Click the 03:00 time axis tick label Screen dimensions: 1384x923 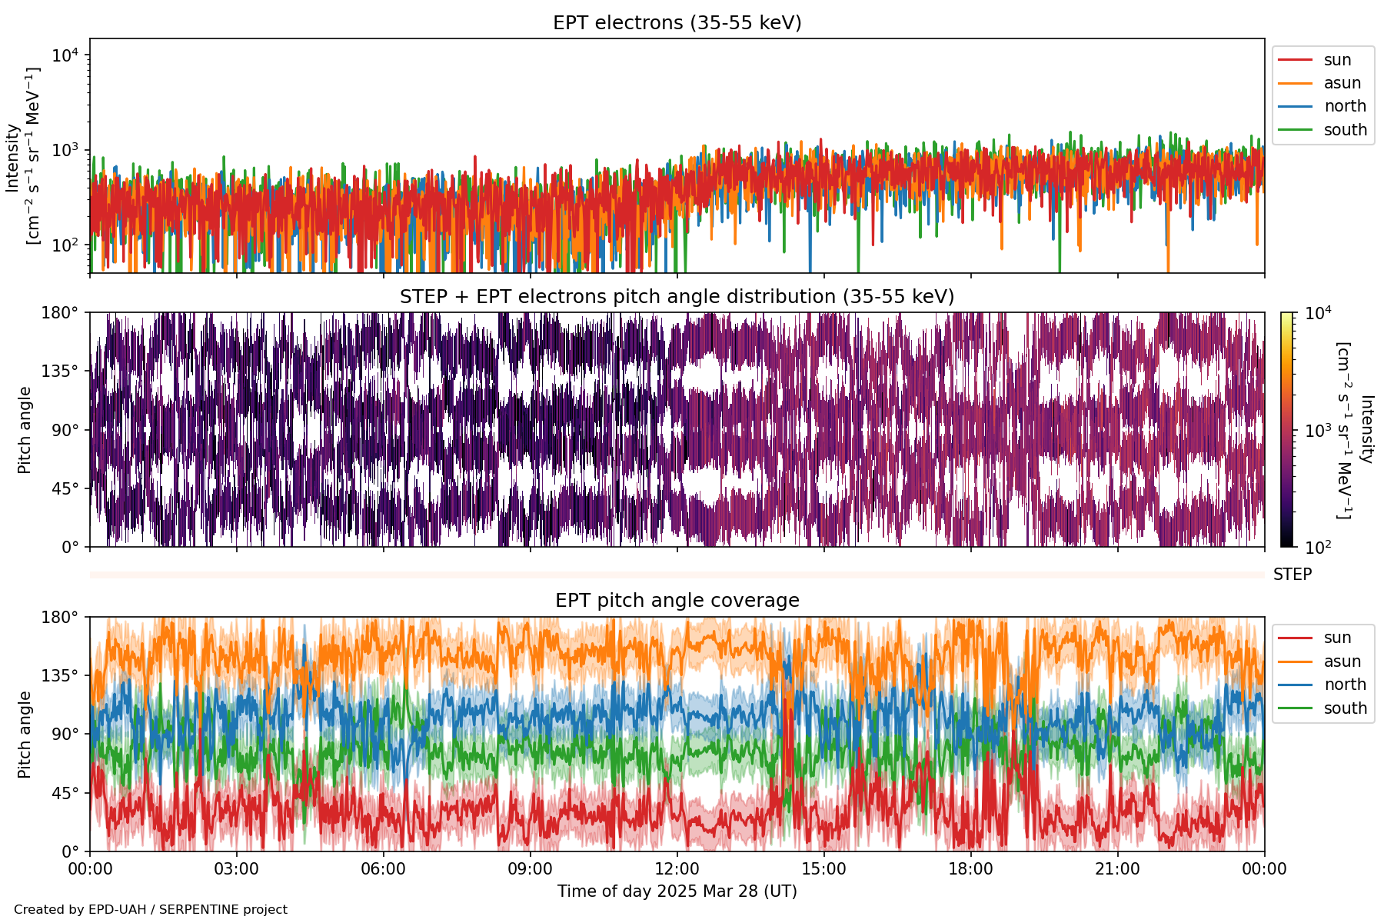pos(237,869)
